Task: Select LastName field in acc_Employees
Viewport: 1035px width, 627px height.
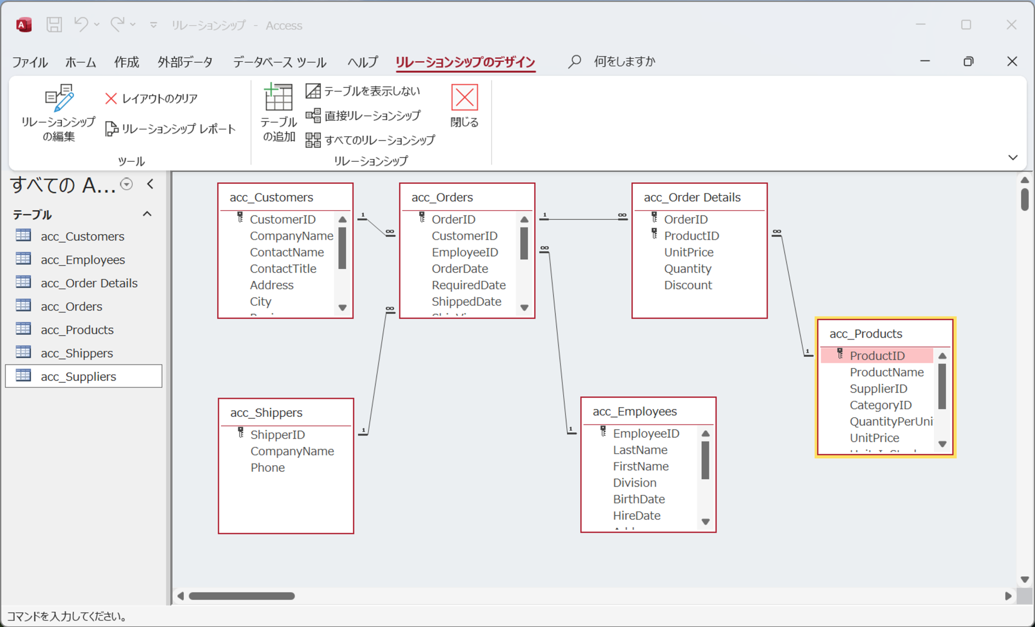Action: point(640,450)
